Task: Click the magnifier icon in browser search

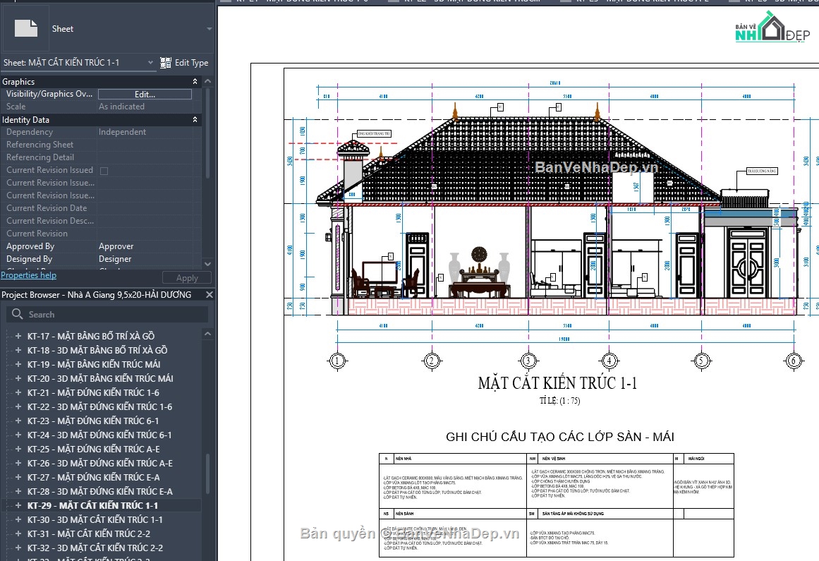Action: pyautogui.click(x=17, y=314)
